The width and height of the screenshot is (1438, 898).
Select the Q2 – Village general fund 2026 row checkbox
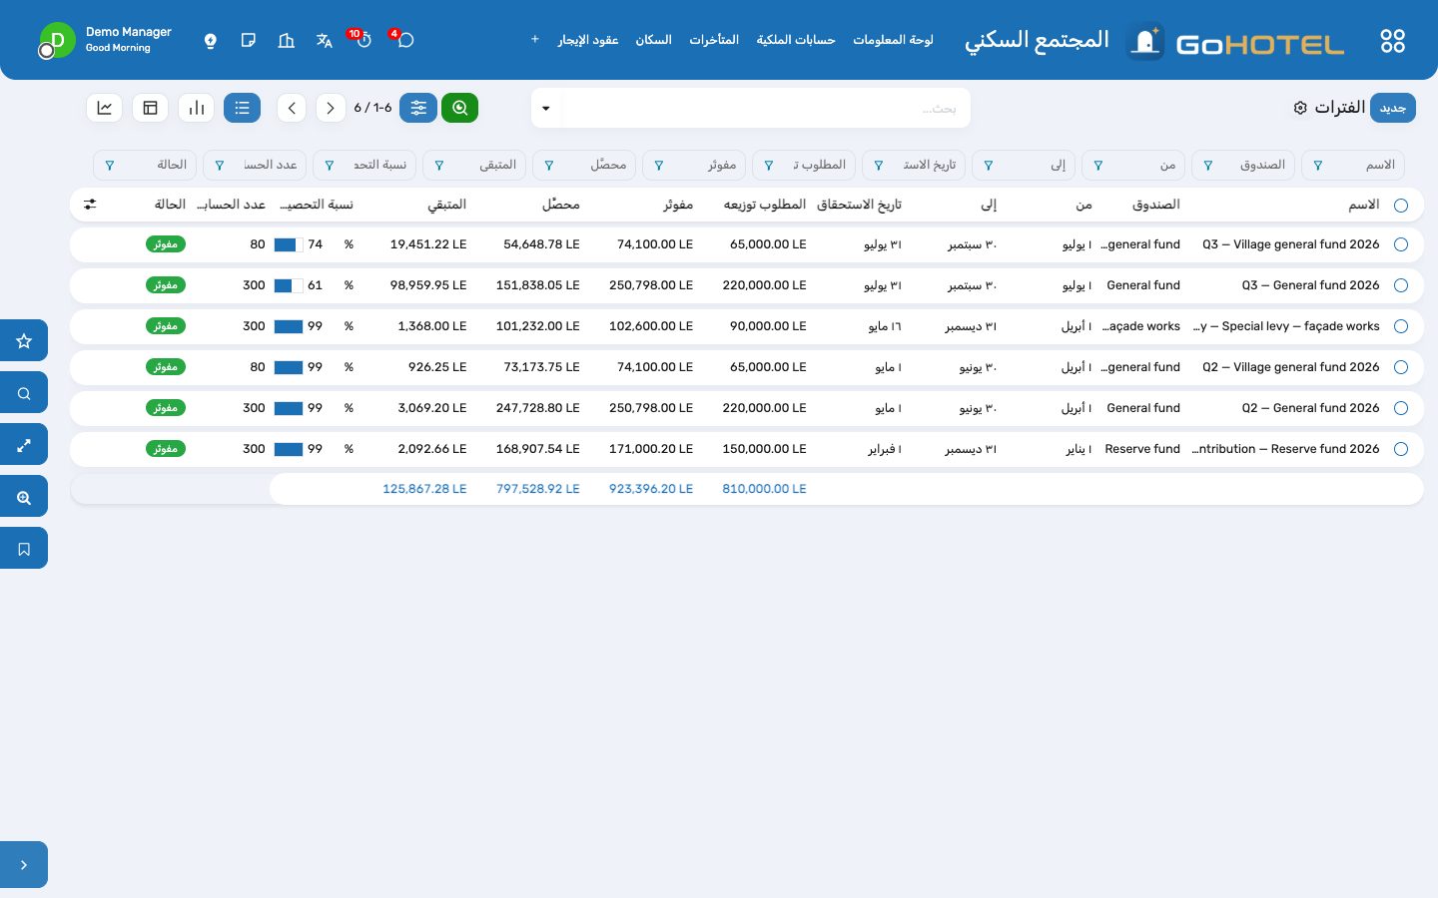point(1401,367)
